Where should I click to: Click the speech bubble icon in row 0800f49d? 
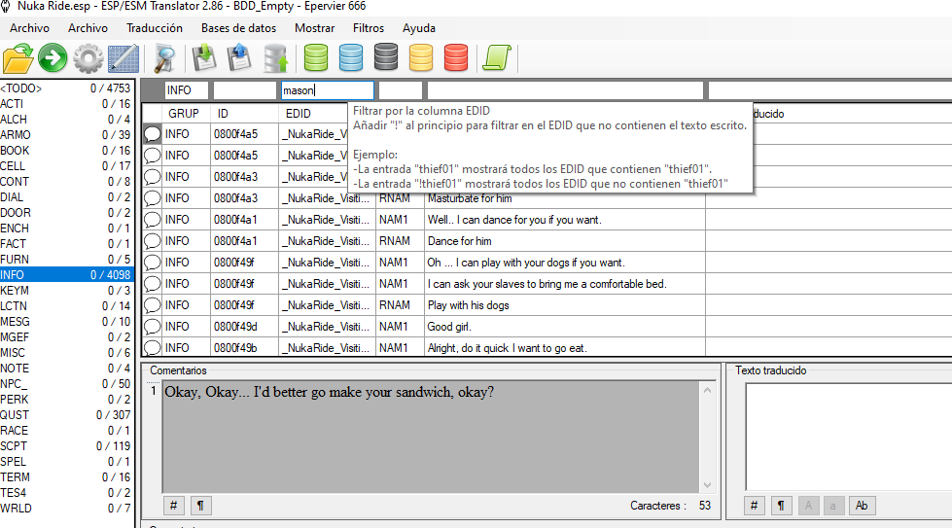coord(152,327)
